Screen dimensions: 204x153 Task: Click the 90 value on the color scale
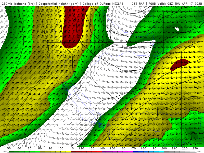pos(50,148)
